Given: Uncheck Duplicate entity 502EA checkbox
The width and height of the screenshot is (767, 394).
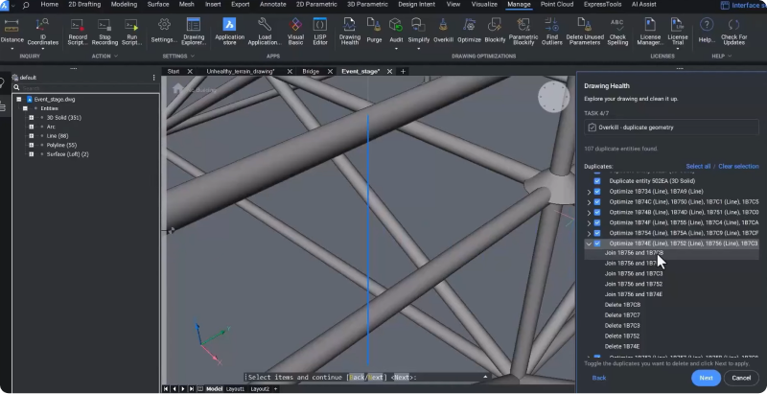Looking at the screenshot, I should pyautogui.click(x=597, y=180).
